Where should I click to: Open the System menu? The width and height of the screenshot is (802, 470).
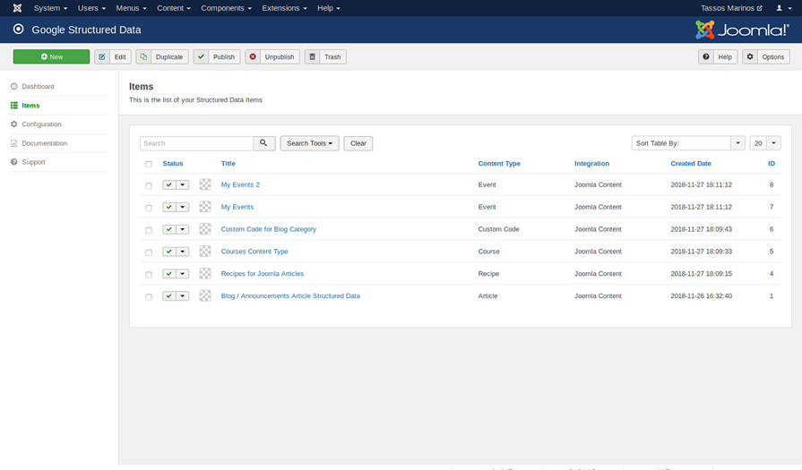click(x=50, y=8)
